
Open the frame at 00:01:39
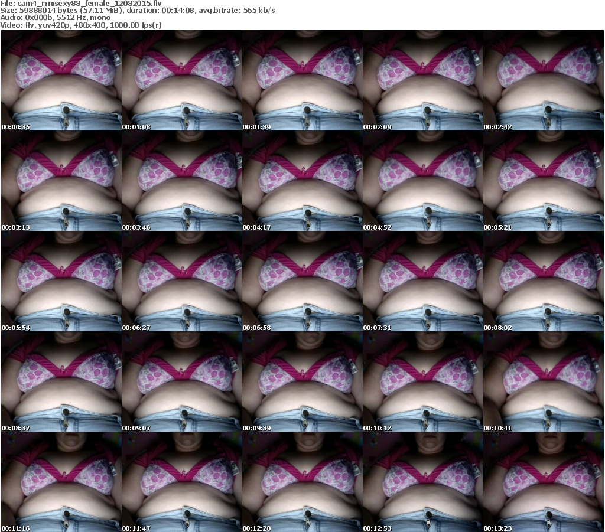point(302,80)
